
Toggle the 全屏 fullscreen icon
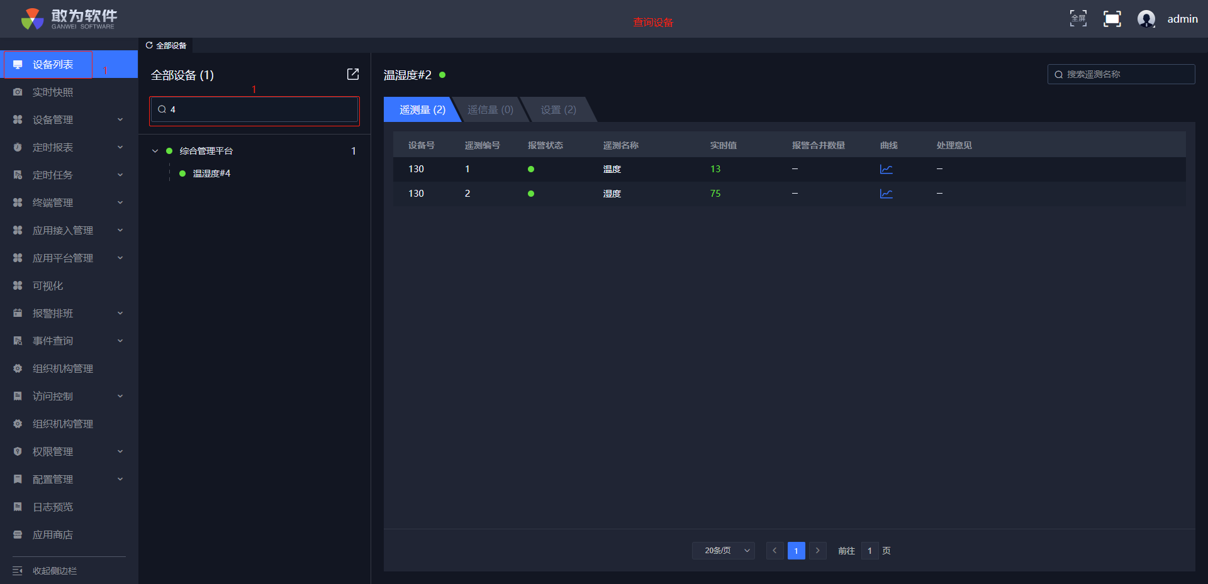(1078, 19)
